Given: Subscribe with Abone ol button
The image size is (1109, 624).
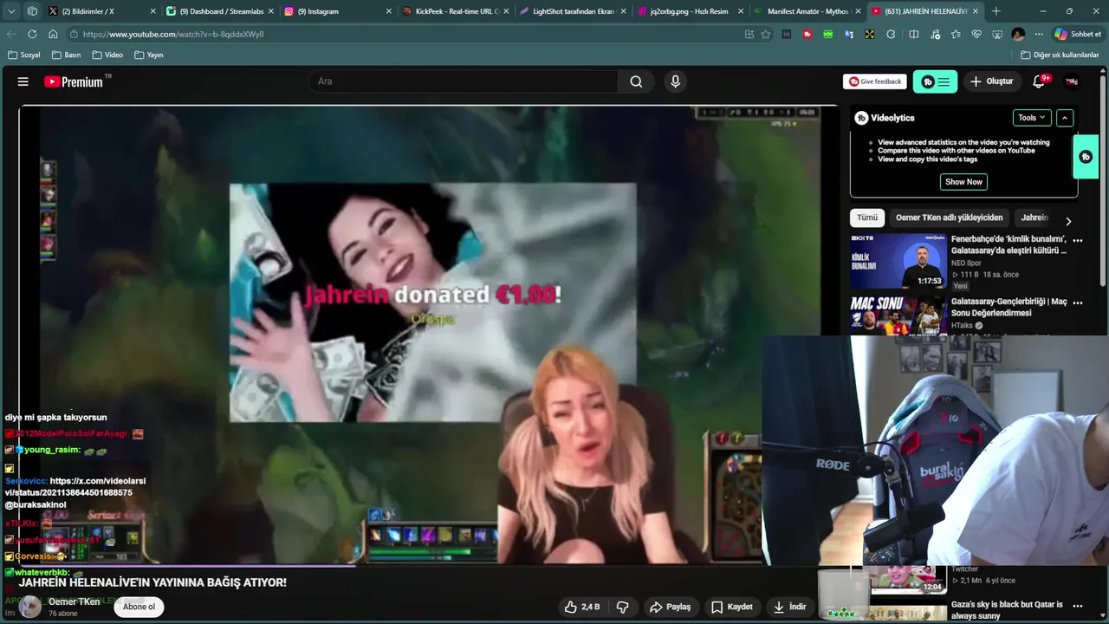Looking at the screenshot, I should 139,607.
